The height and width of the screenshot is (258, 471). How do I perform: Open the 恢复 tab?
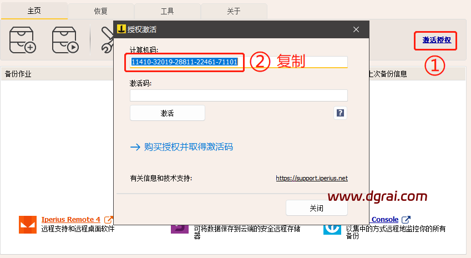(101, 11)
